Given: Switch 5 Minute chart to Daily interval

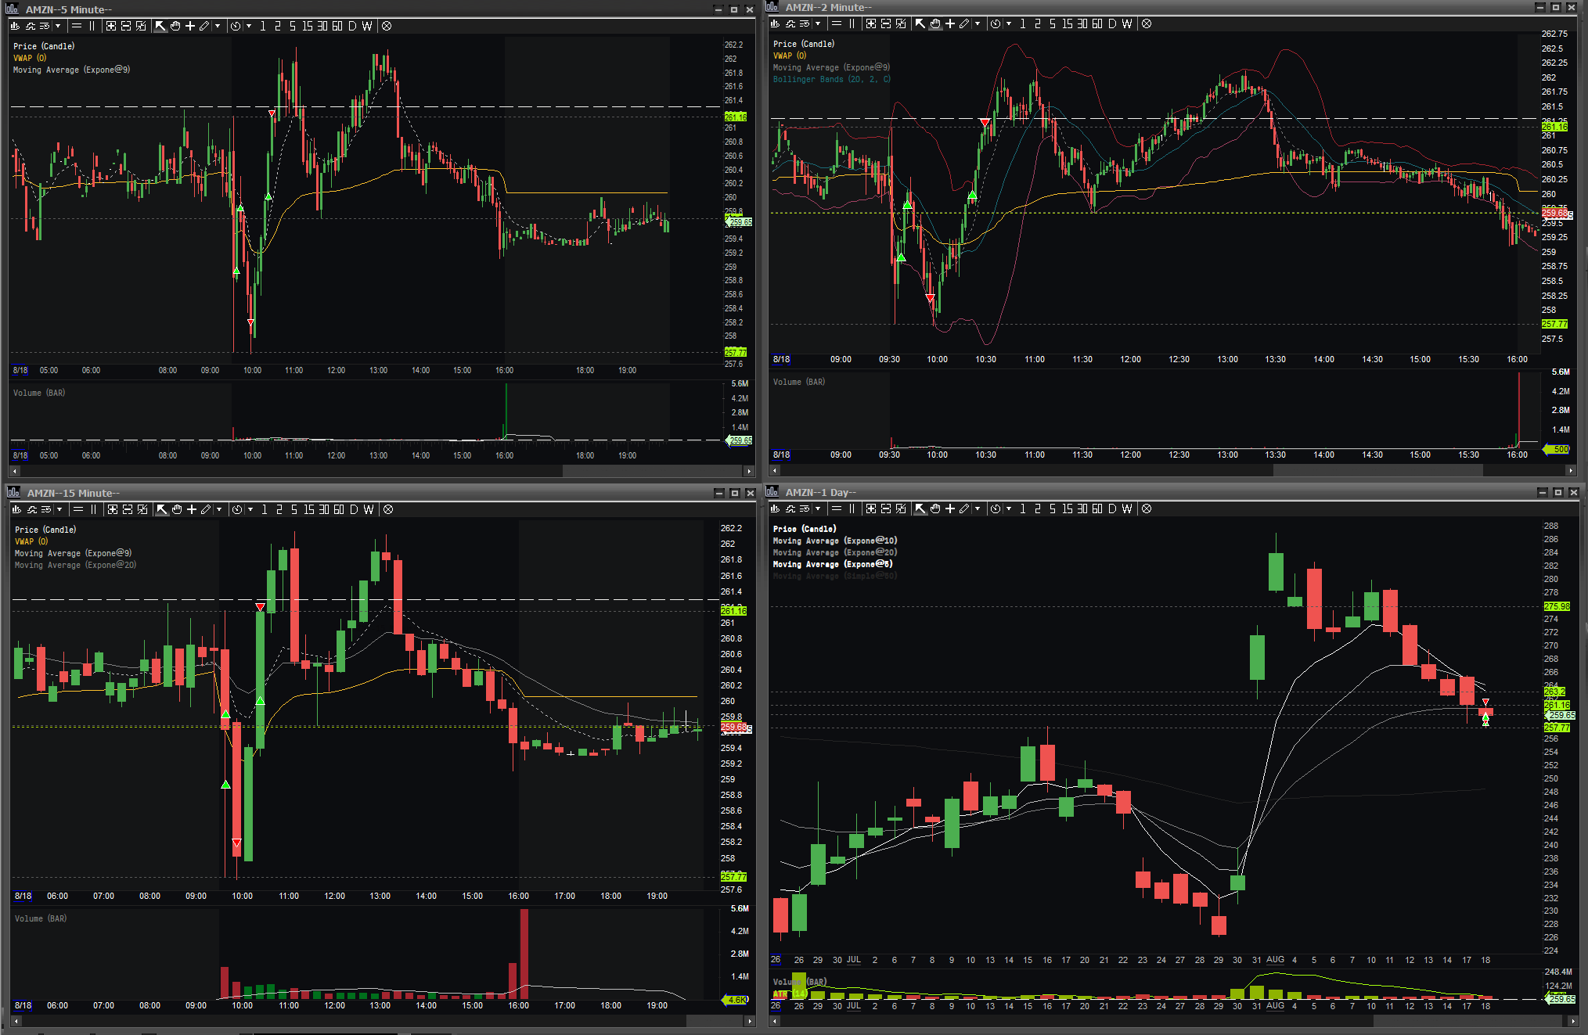Looking at the screenshot, I should click(352, 26).
